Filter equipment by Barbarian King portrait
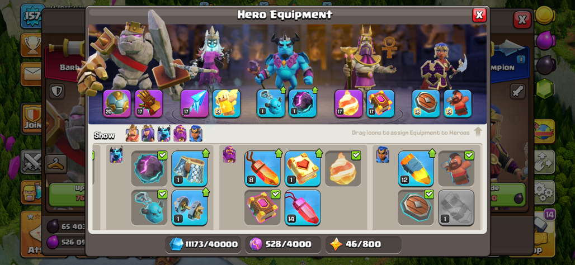 [x=132, y=134]
